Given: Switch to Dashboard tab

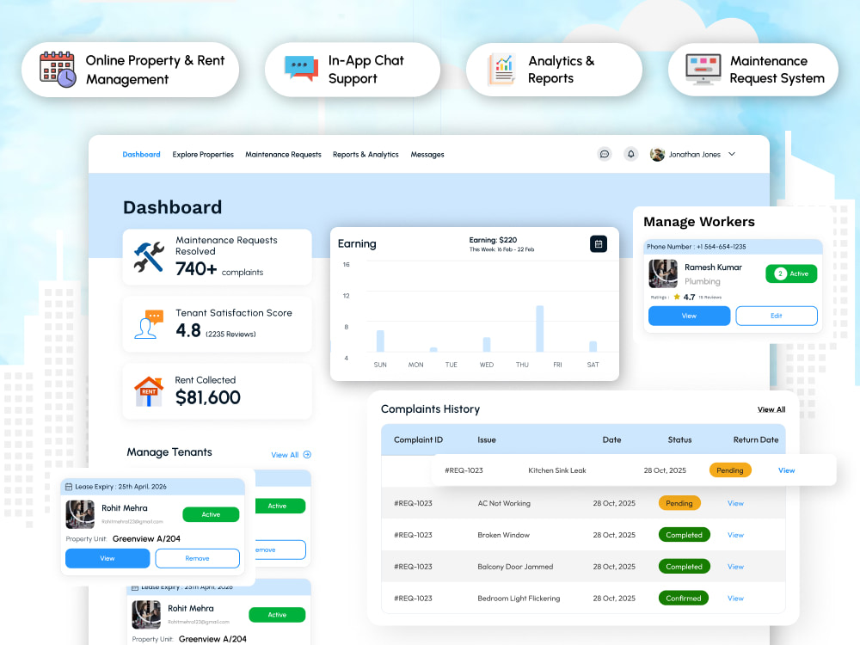Looking at the screenshot, I should [142, 155].
